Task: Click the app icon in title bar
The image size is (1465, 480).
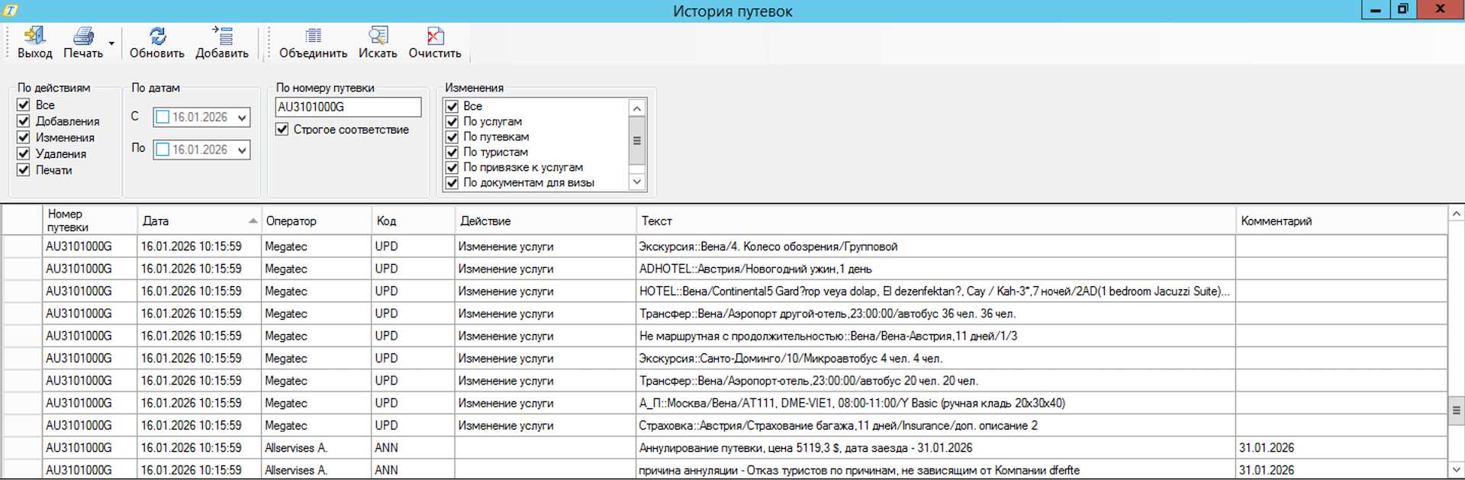Action: [11, 11]
